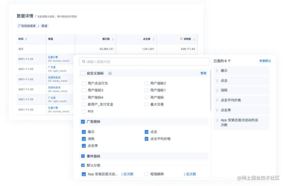Uncheck App 安装后首次启... checkbox

click(84, 174)
